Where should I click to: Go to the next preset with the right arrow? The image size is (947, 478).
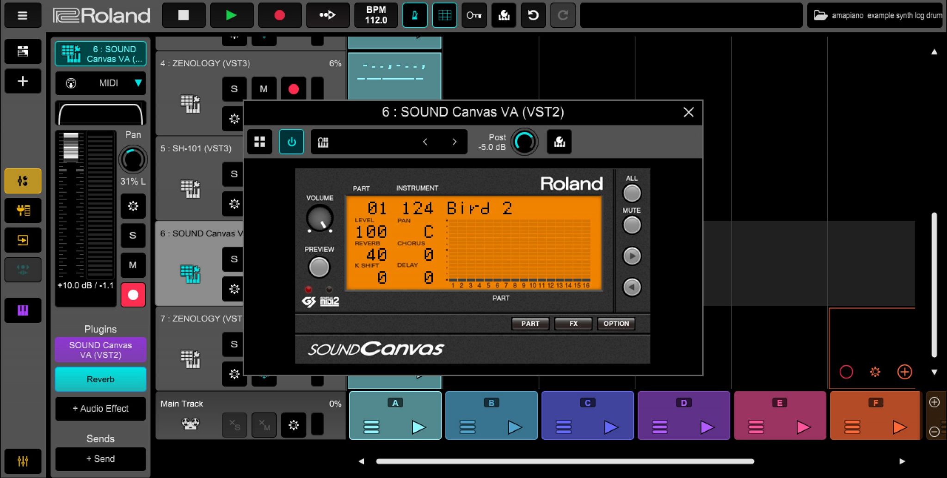[454, 142]
